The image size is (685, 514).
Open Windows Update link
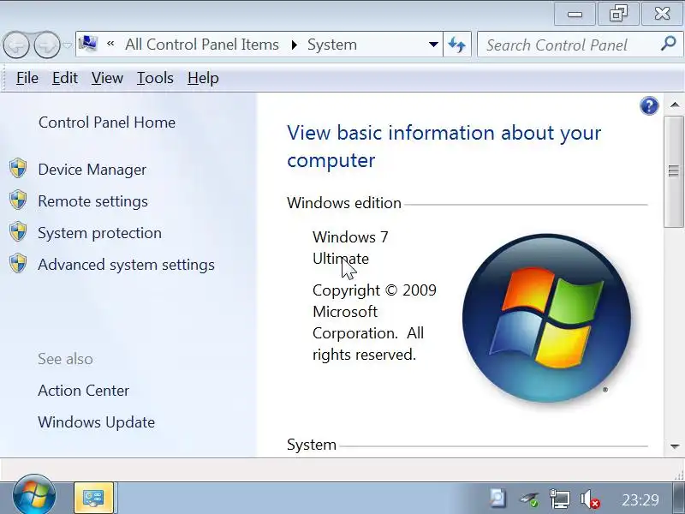click(x=97, y=422)
